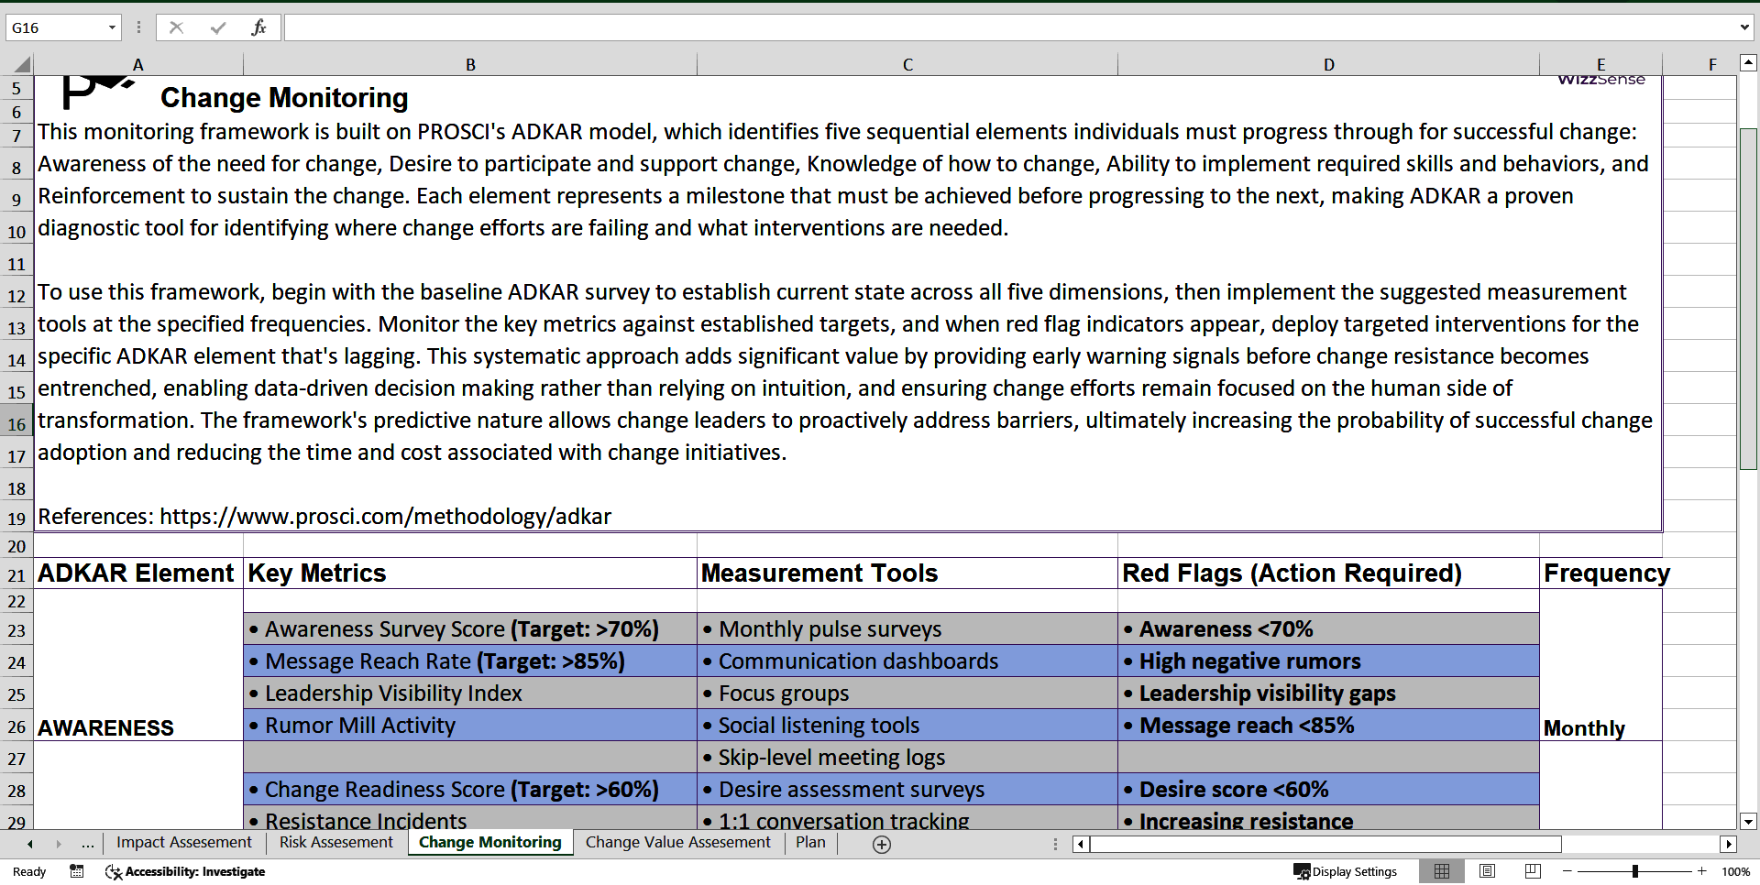The image size is (1760, 885).
Task: Click the tab bar split handle dots
Action: [1055, 844]
